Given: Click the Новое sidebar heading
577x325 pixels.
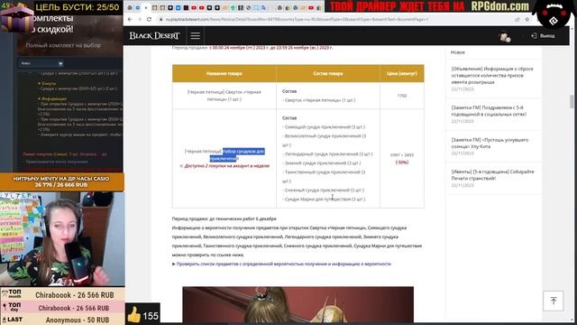Looking at the screenshot, I should point(457,52).
